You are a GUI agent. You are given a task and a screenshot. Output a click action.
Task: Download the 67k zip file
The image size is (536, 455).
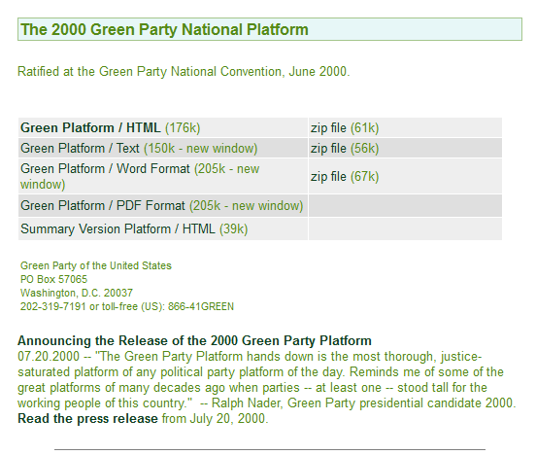coord(328,177)
